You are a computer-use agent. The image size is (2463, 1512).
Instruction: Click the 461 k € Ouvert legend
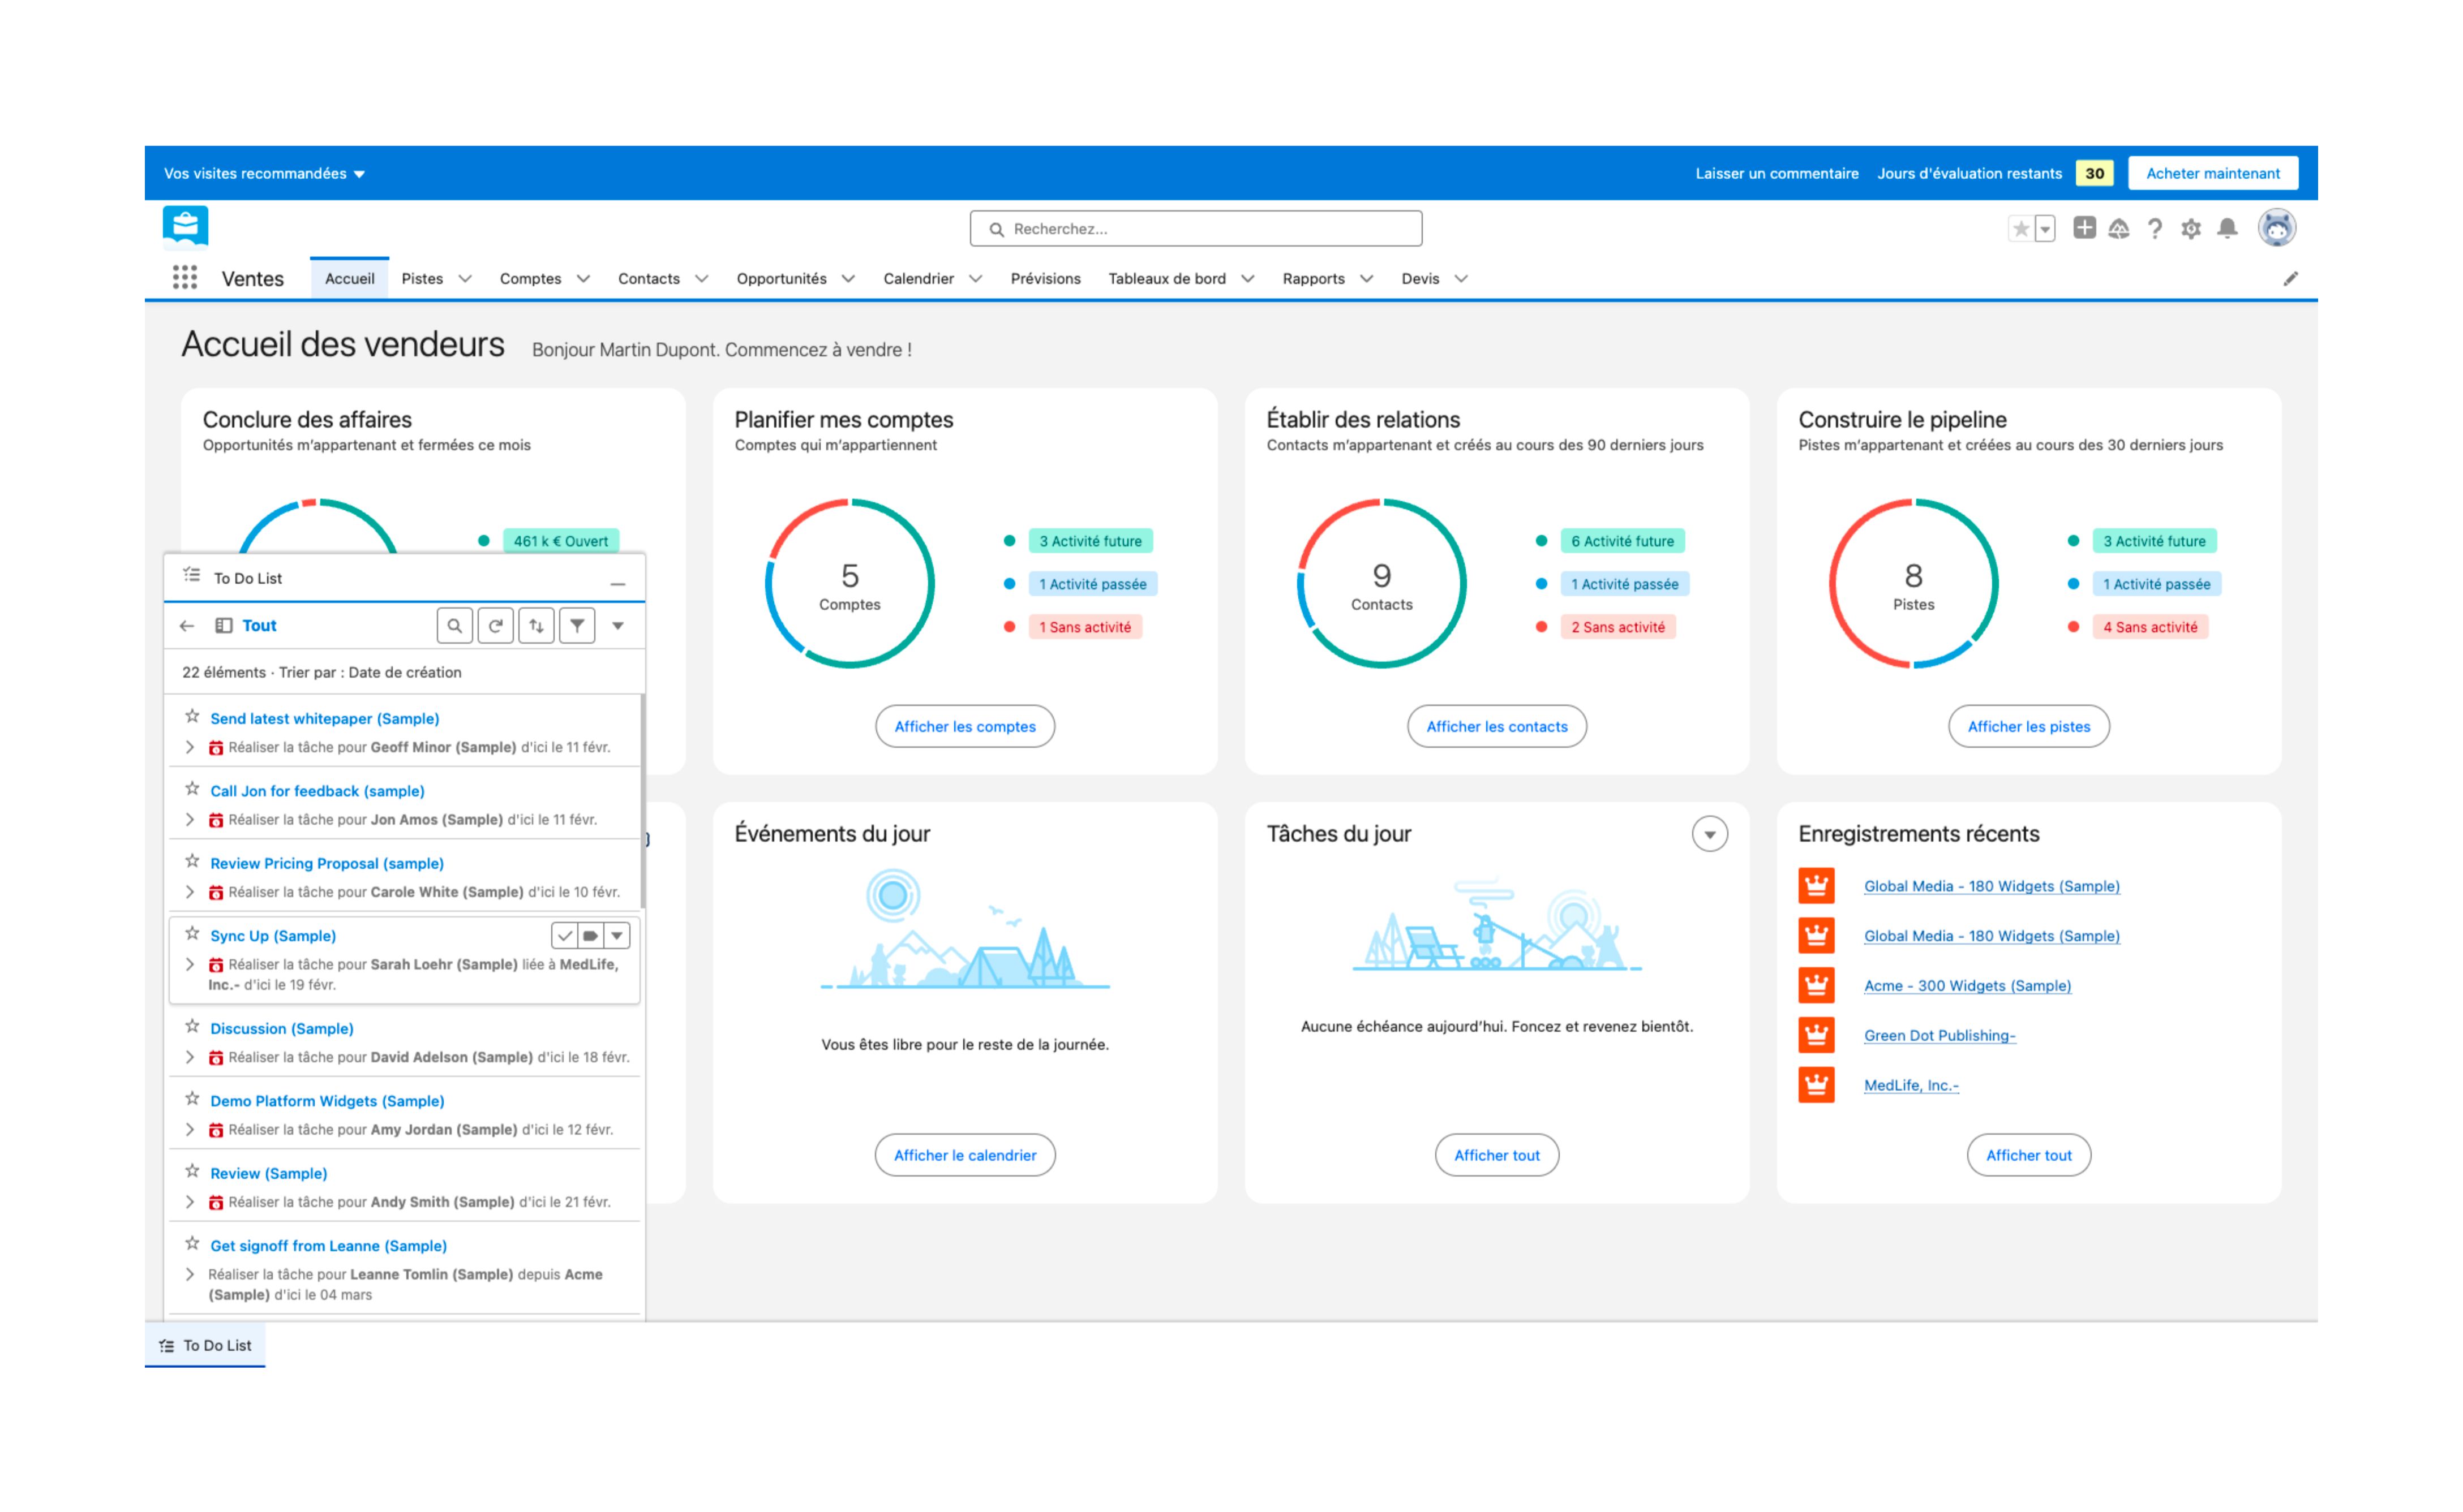click(x=560, y=541)
